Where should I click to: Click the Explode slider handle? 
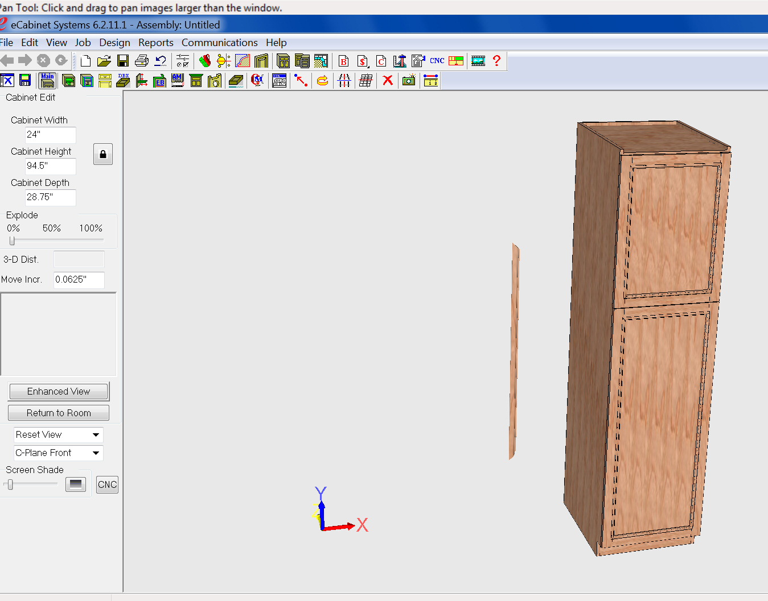click(12, 241)
